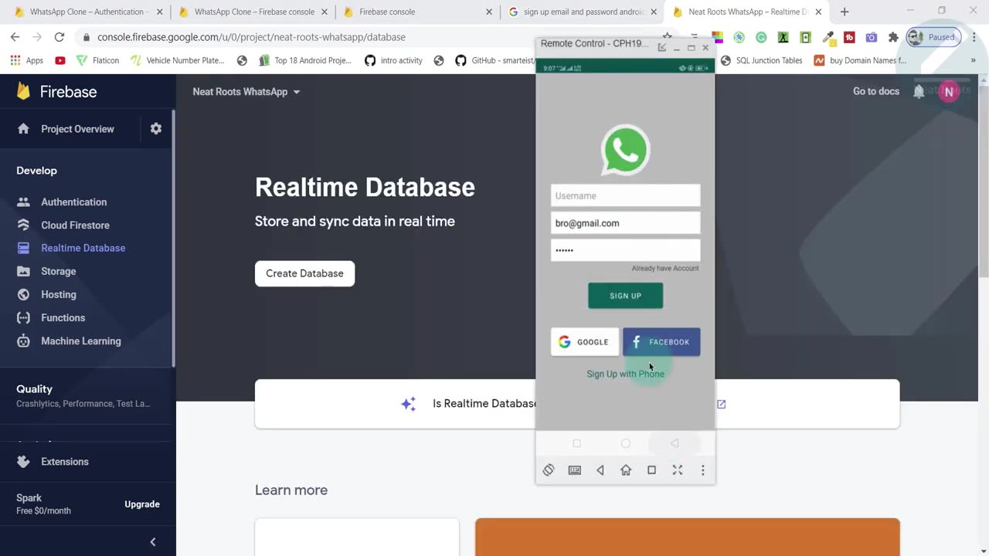
Task: Open the Vehicle Number Plate bookmark
Action: pyautogui.click(x=178, y=60)
